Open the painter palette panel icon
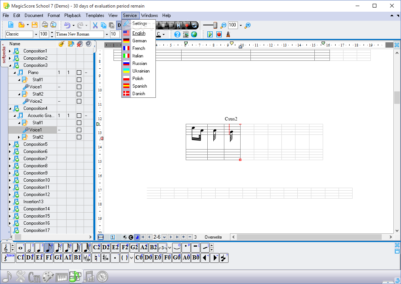The width and height of the screenshot is (401, 284). pos(48,277)
